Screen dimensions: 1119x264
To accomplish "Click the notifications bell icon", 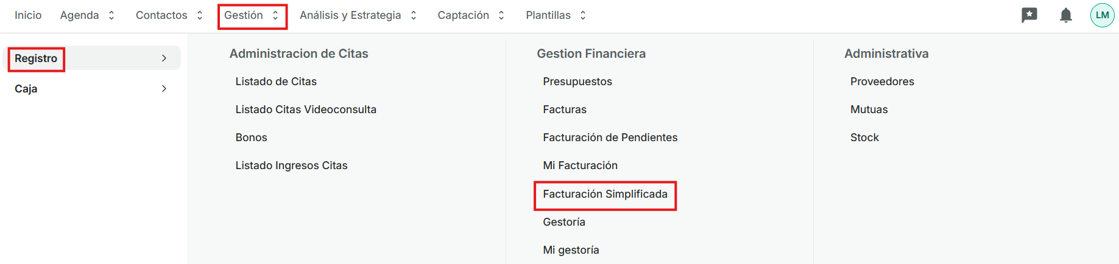I will point(1065,15).
